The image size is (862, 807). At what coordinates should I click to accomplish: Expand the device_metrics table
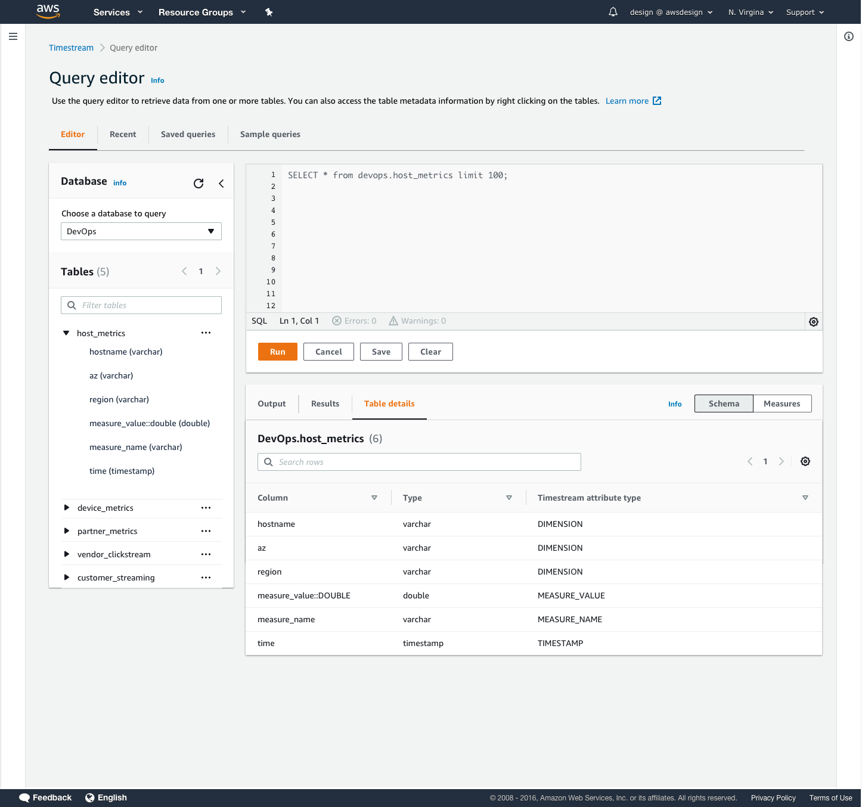pos(66,508)
